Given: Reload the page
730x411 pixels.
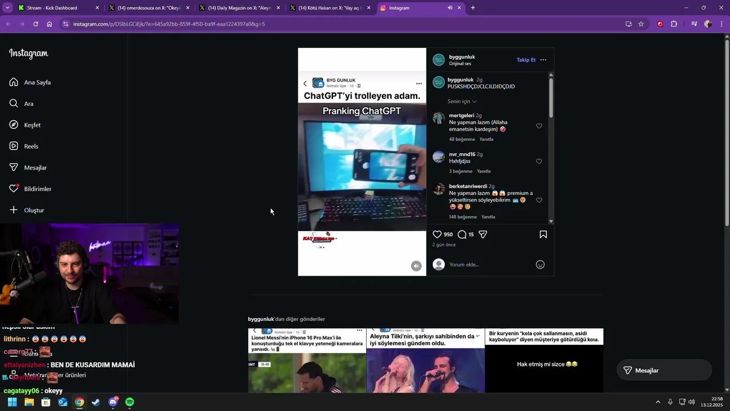Looking at the screenshot, I should (35, 24).
